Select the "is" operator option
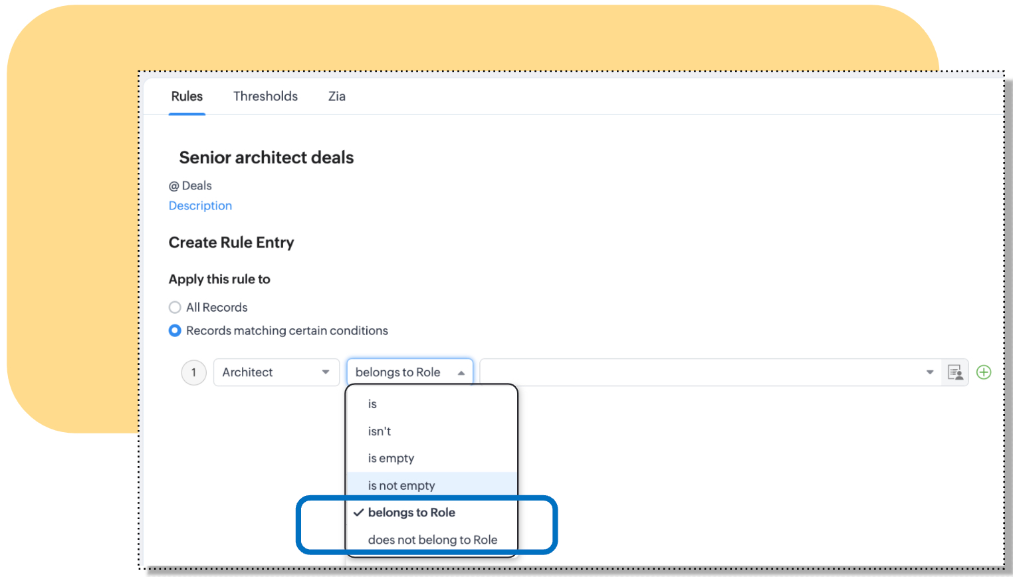This screenshot has height=577, width=1013. point(372,404)
